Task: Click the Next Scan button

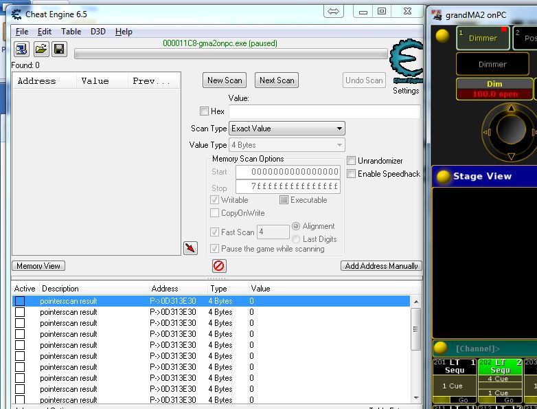Action: [x=277, y=80]
